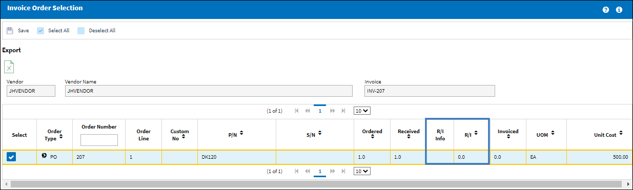Export to Excel spreadsheet icon

[x=9, y=67]
